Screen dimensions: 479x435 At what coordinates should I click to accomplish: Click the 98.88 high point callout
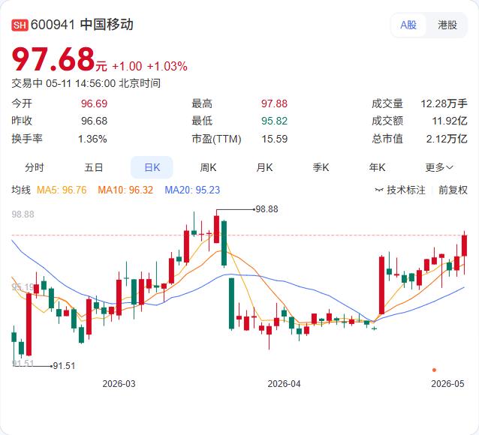[x=267, y=209]
